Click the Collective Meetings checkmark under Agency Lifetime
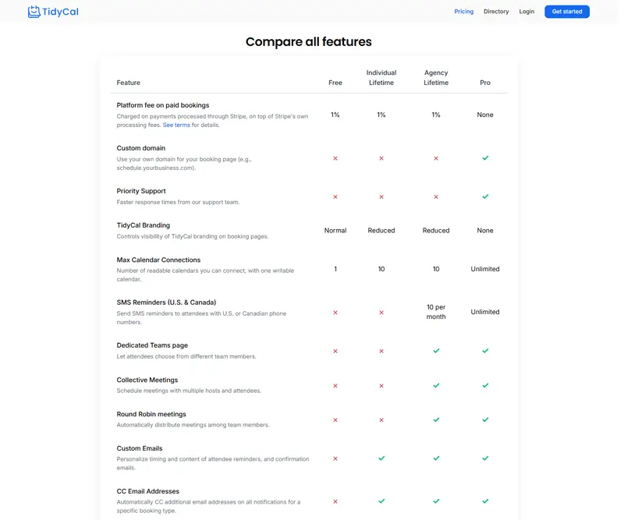The height and width of the screenshot is (520, 624). pos(436,386)
